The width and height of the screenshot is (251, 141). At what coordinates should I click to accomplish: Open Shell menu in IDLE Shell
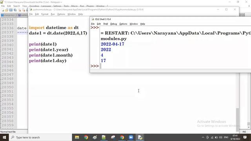pos(105,24)
